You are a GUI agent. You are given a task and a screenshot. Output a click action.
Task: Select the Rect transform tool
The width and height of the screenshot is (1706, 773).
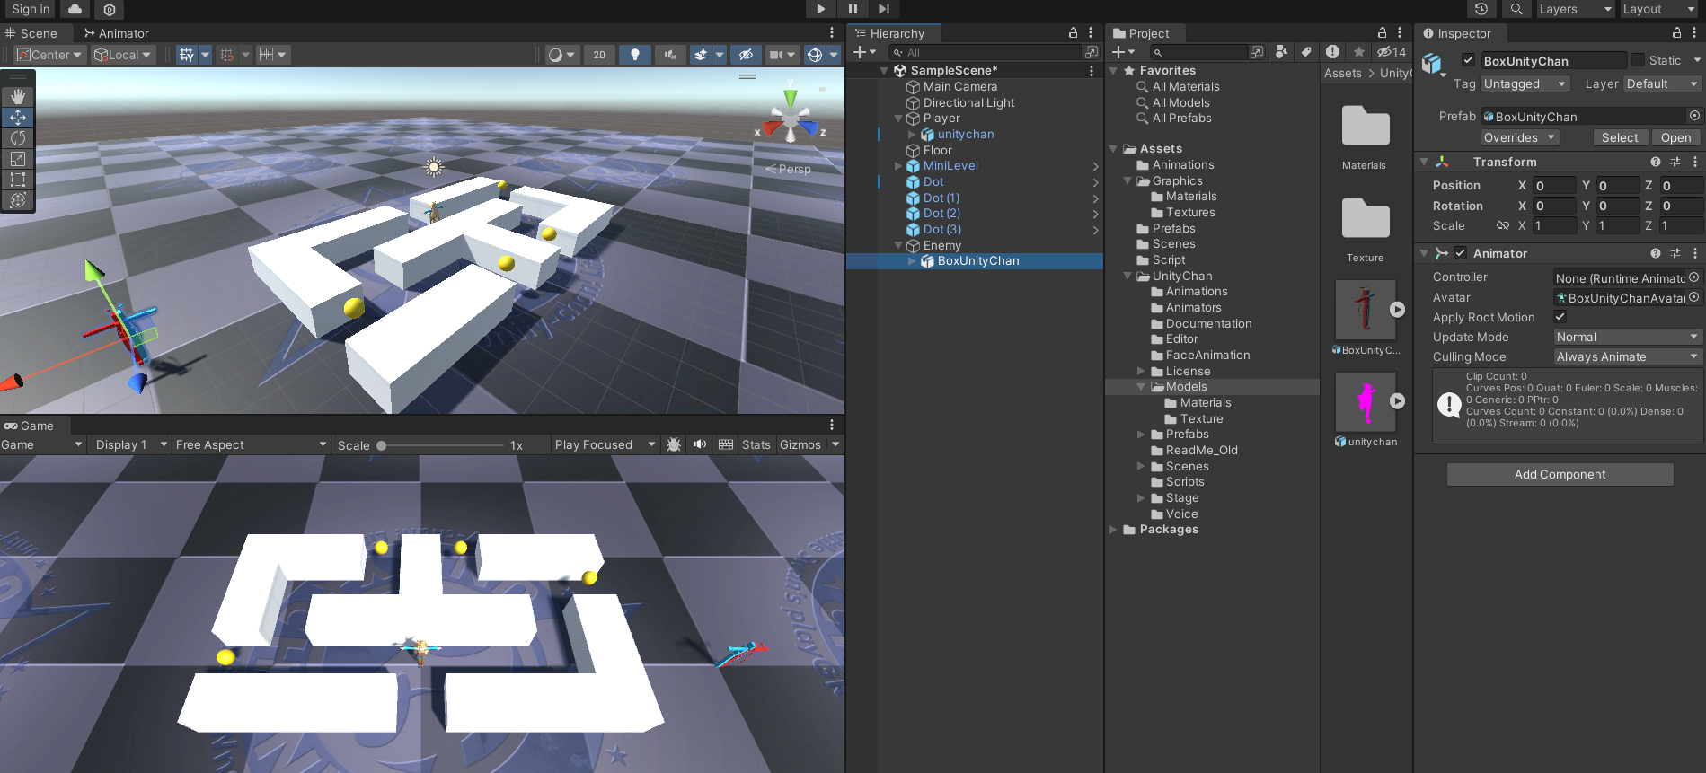point(18,179)
